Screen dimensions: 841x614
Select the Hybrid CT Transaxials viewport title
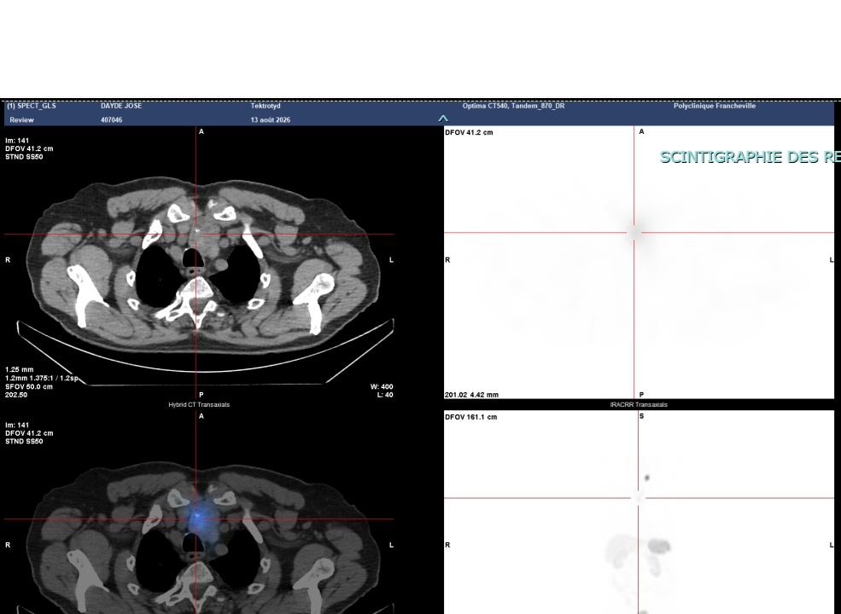click(x=199, y=404)
